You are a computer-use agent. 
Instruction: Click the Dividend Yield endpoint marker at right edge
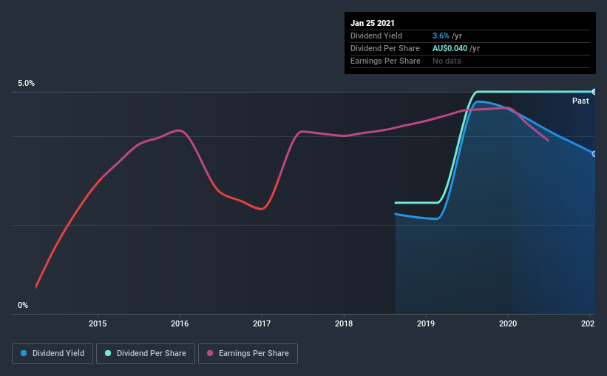(594, 154)
